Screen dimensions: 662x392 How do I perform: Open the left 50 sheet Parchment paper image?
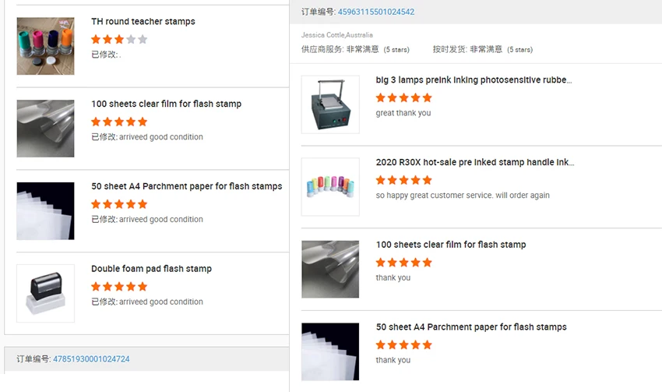[x=45, y=210]
